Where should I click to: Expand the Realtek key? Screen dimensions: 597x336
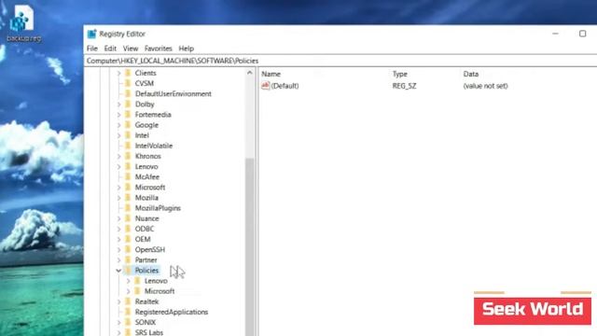118,301
